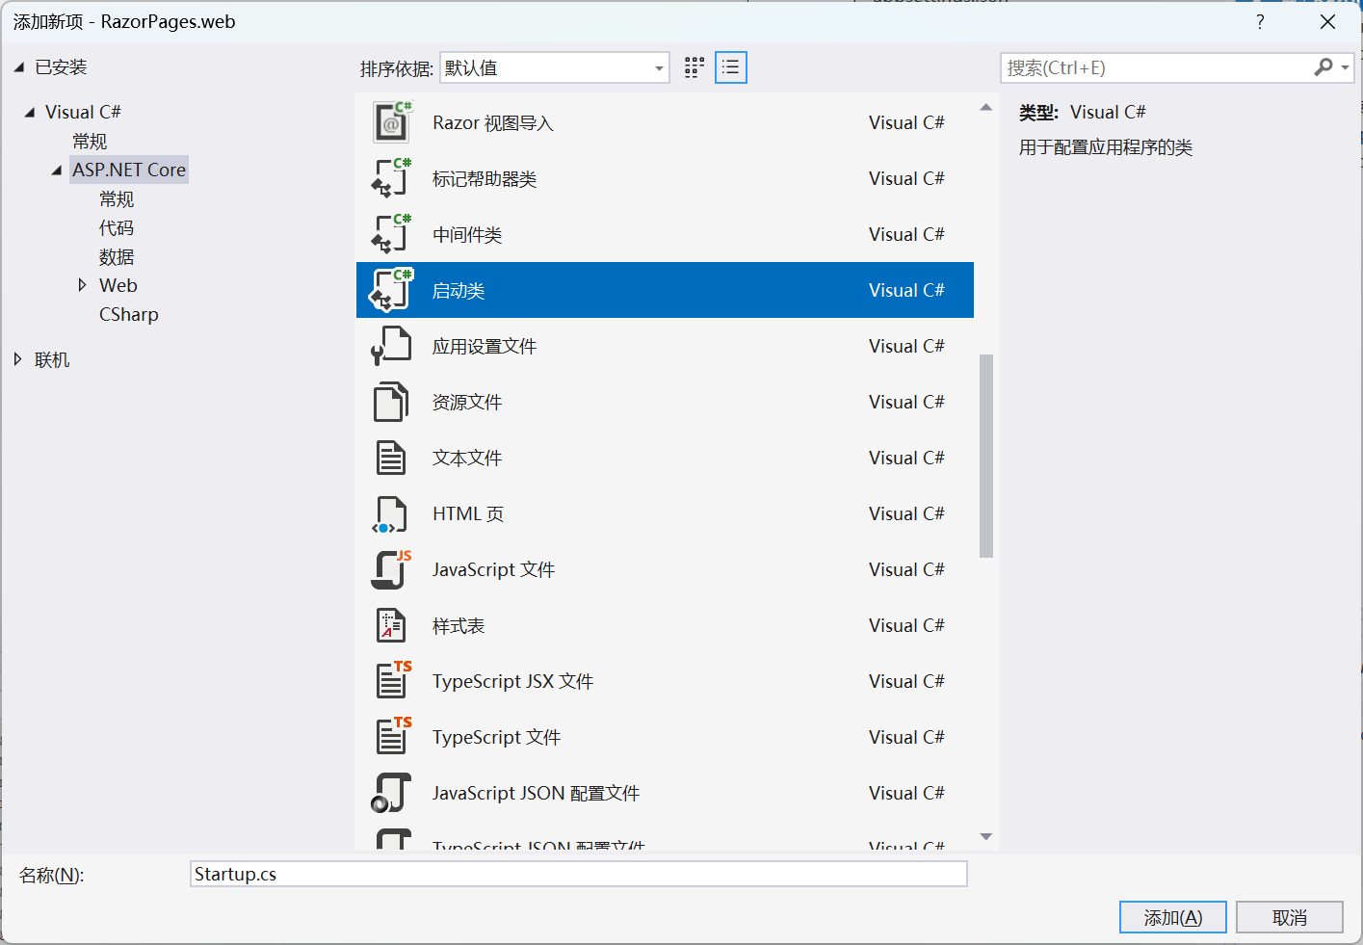Select the JavaScript 文件 item text
Viewport: 1363px width, 945px height.
click(x=494, y=570)
